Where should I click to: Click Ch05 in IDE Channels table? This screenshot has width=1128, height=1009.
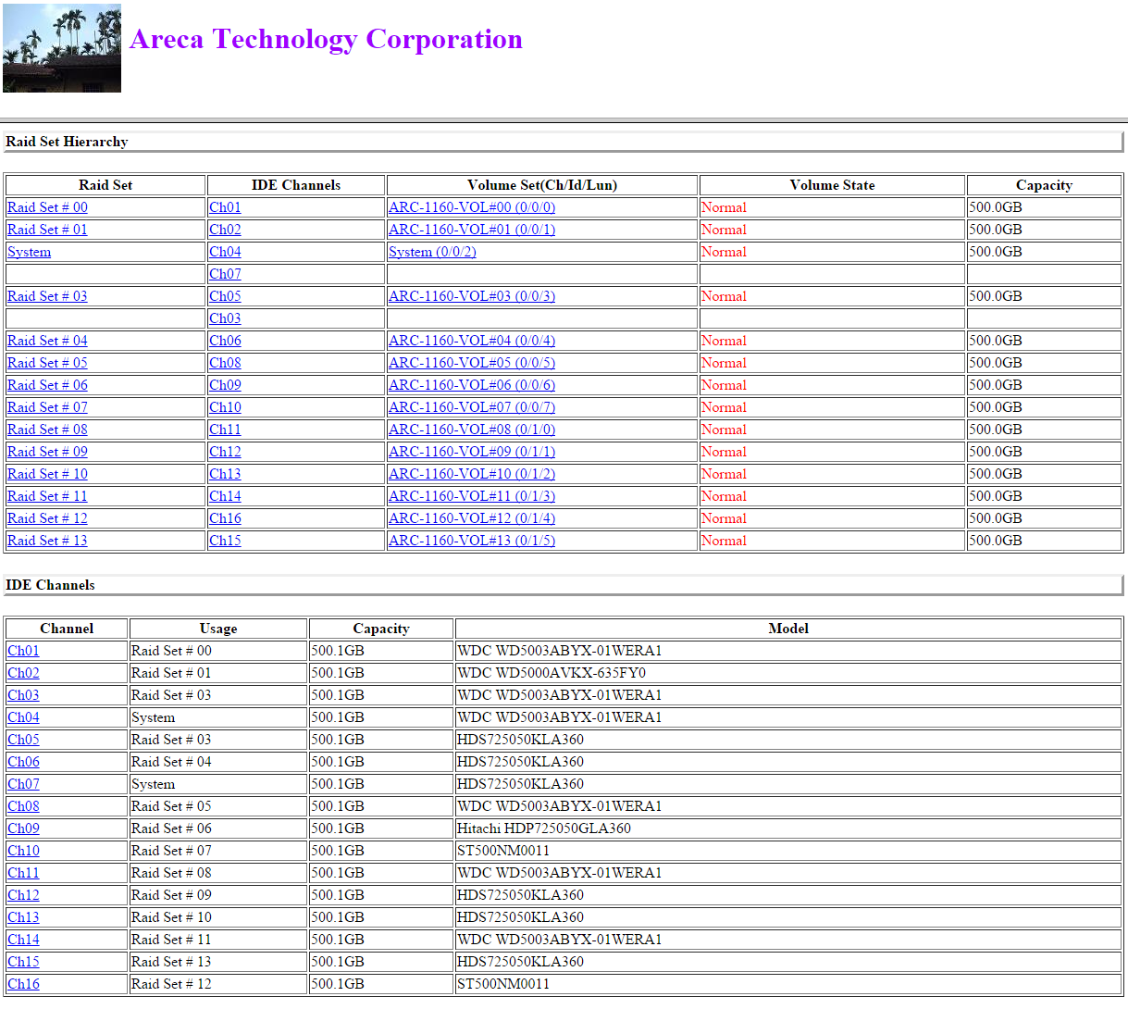coord(23,740)
